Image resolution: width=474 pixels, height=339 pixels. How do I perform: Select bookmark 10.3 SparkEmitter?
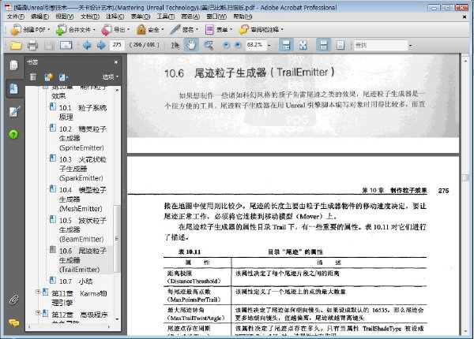78,169
